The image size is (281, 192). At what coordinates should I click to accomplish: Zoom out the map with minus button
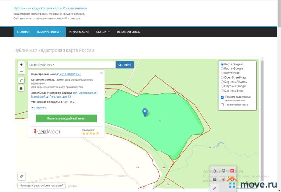tap(21, 71)
